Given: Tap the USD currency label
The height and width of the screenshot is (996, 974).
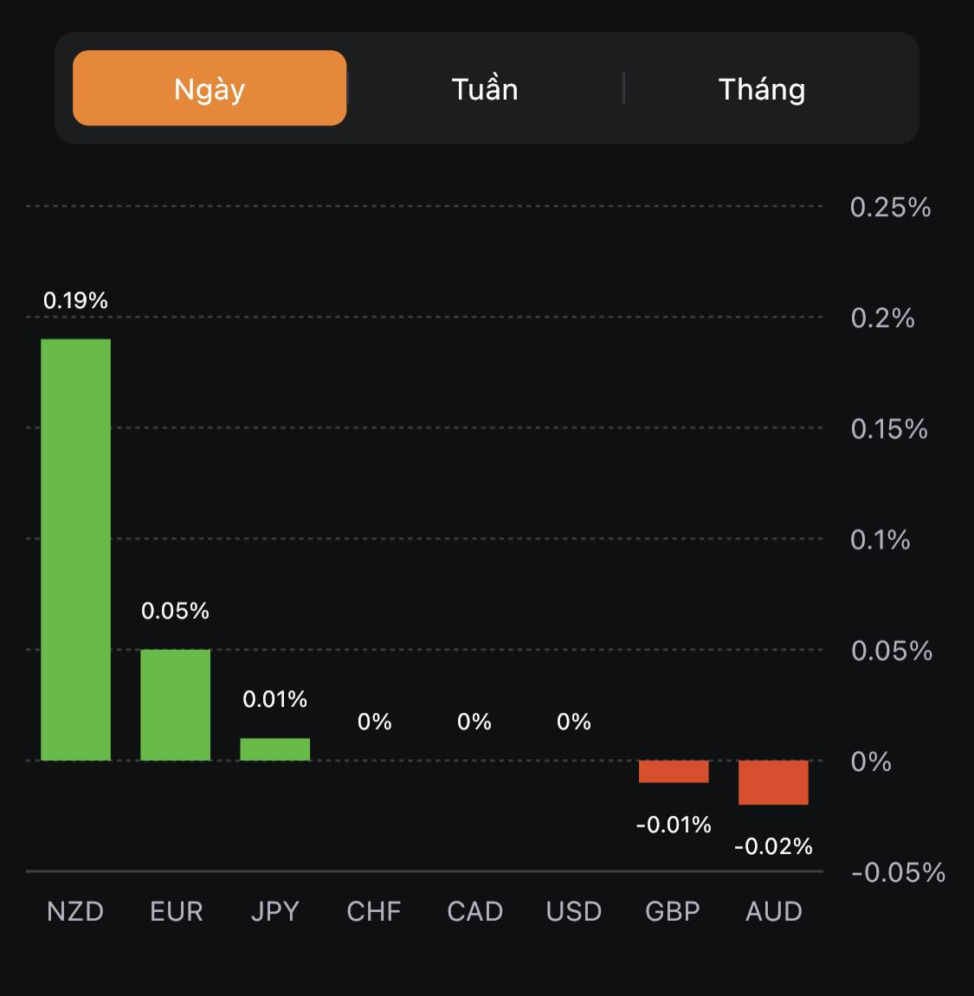Looking at the screenshot, I should point(574,911).
